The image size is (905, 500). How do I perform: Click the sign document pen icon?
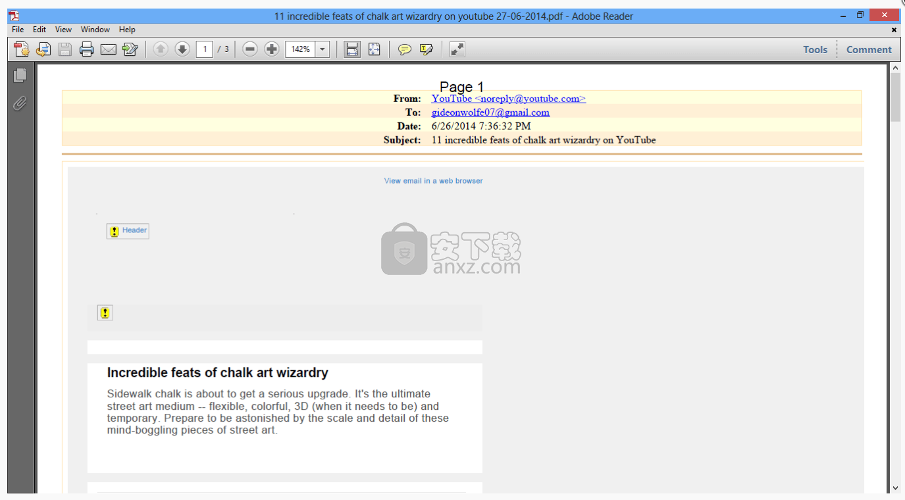[x=130, y=49]
